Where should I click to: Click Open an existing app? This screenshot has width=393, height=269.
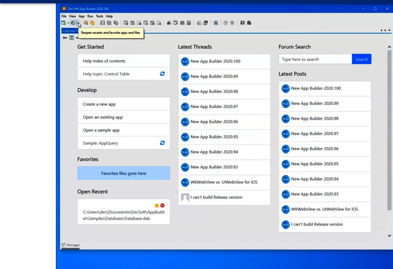point(124,117)
